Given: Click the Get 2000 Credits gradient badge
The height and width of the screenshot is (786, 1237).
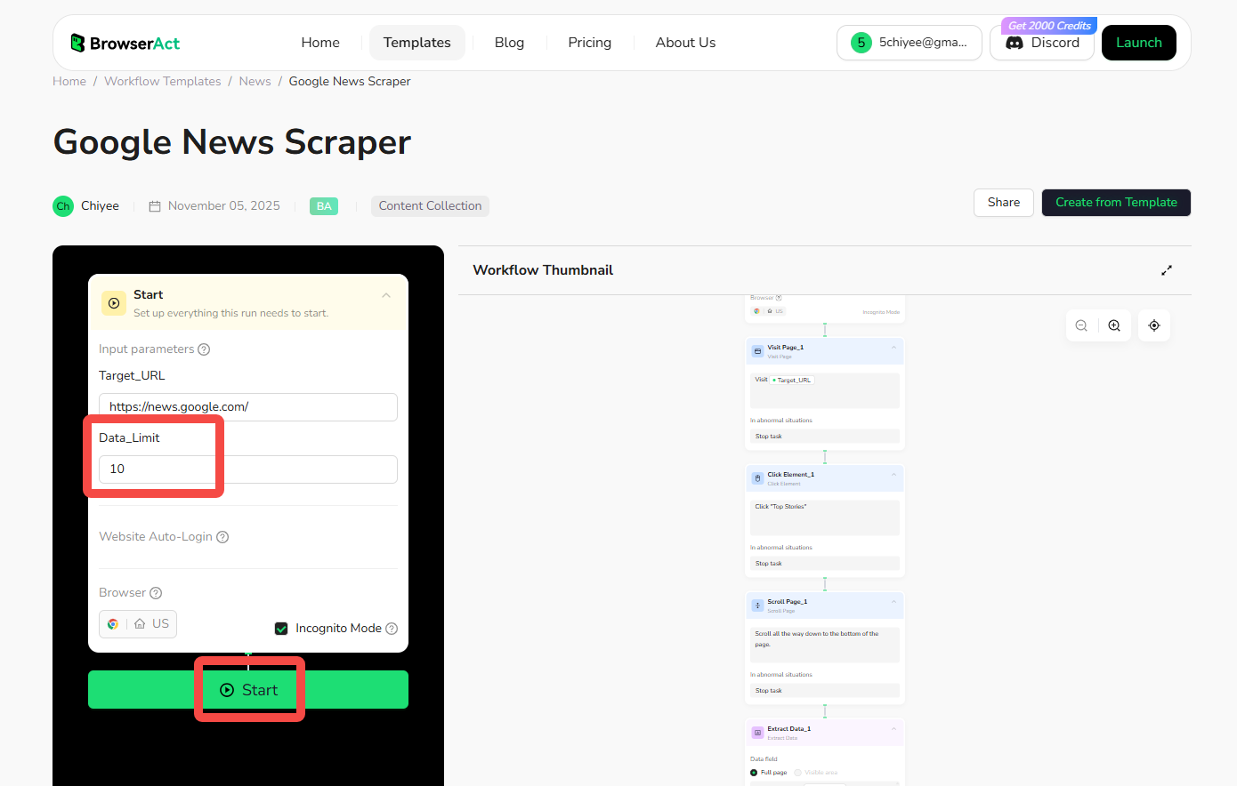Looking at the screenshot, I should 1047,25.
